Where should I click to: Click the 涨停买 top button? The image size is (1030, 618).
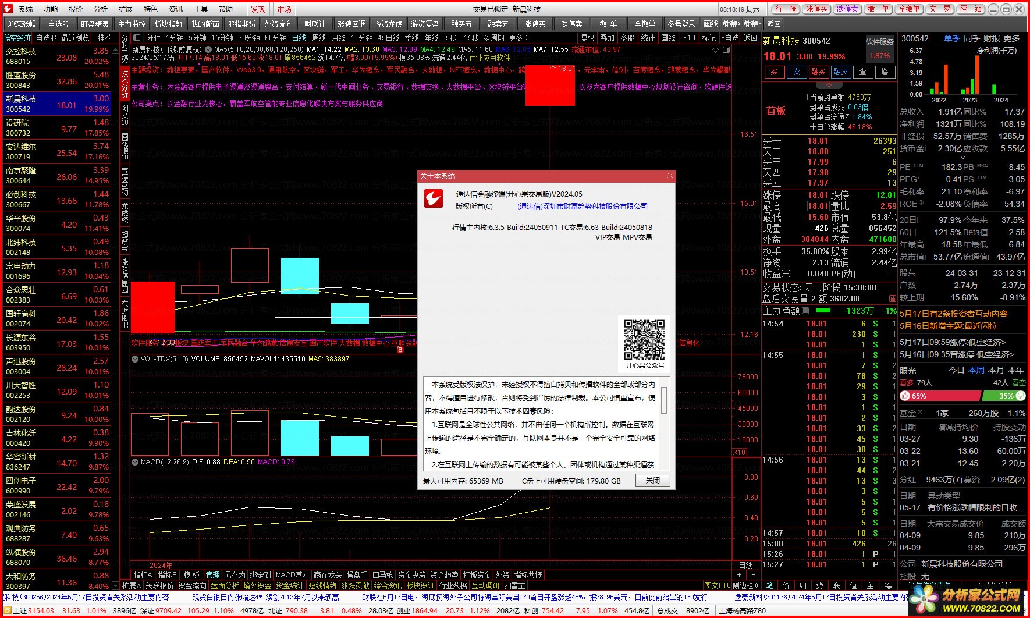click(x=816, y=9)
